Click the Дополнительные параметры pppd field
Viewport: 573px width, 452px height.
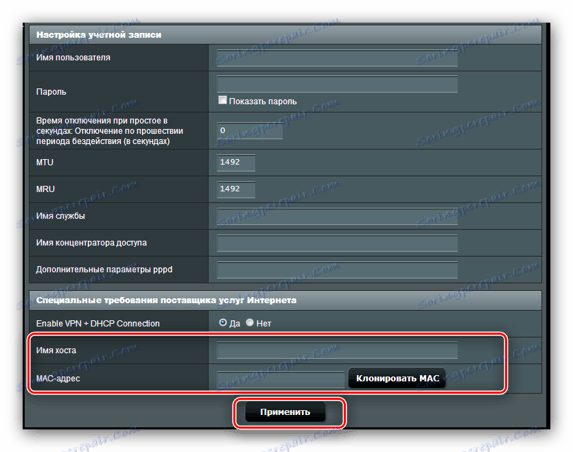coord(336,269)
